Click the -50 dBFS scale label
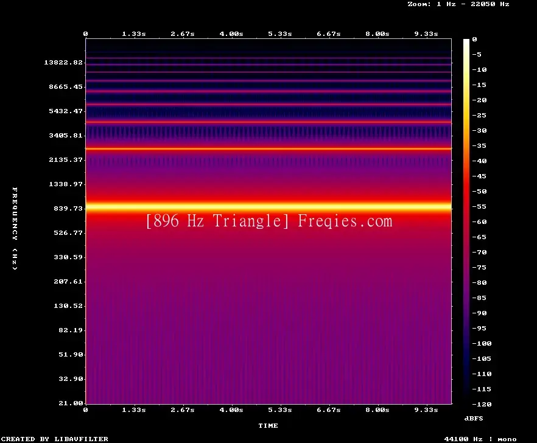537x443 pixels. pyautogui.click(x=479, y=191)
